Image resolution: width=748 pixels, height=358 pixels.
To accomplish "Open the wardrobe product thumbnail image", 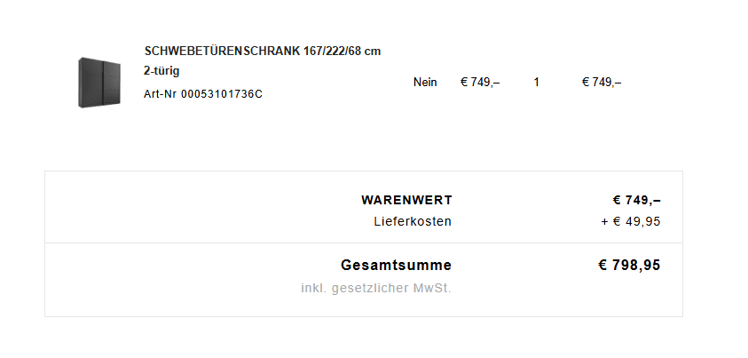I will click(99, 82).
